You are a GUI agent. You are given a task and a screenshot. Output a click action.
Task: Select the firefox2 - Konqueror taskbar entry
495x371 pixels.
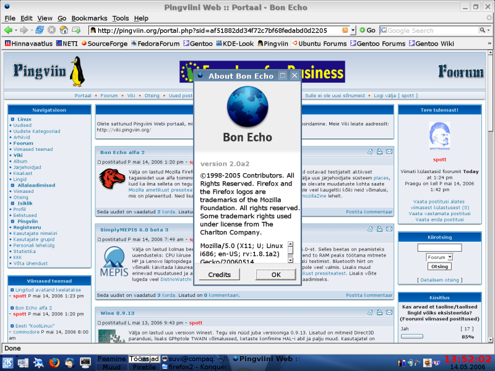point(196,367)
